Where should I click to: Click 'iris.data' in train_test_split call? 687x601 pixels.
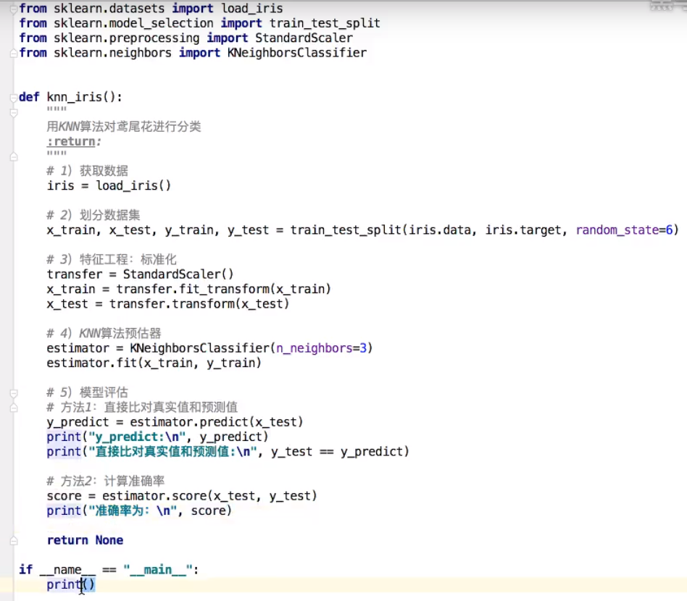(x=439, y=230)
